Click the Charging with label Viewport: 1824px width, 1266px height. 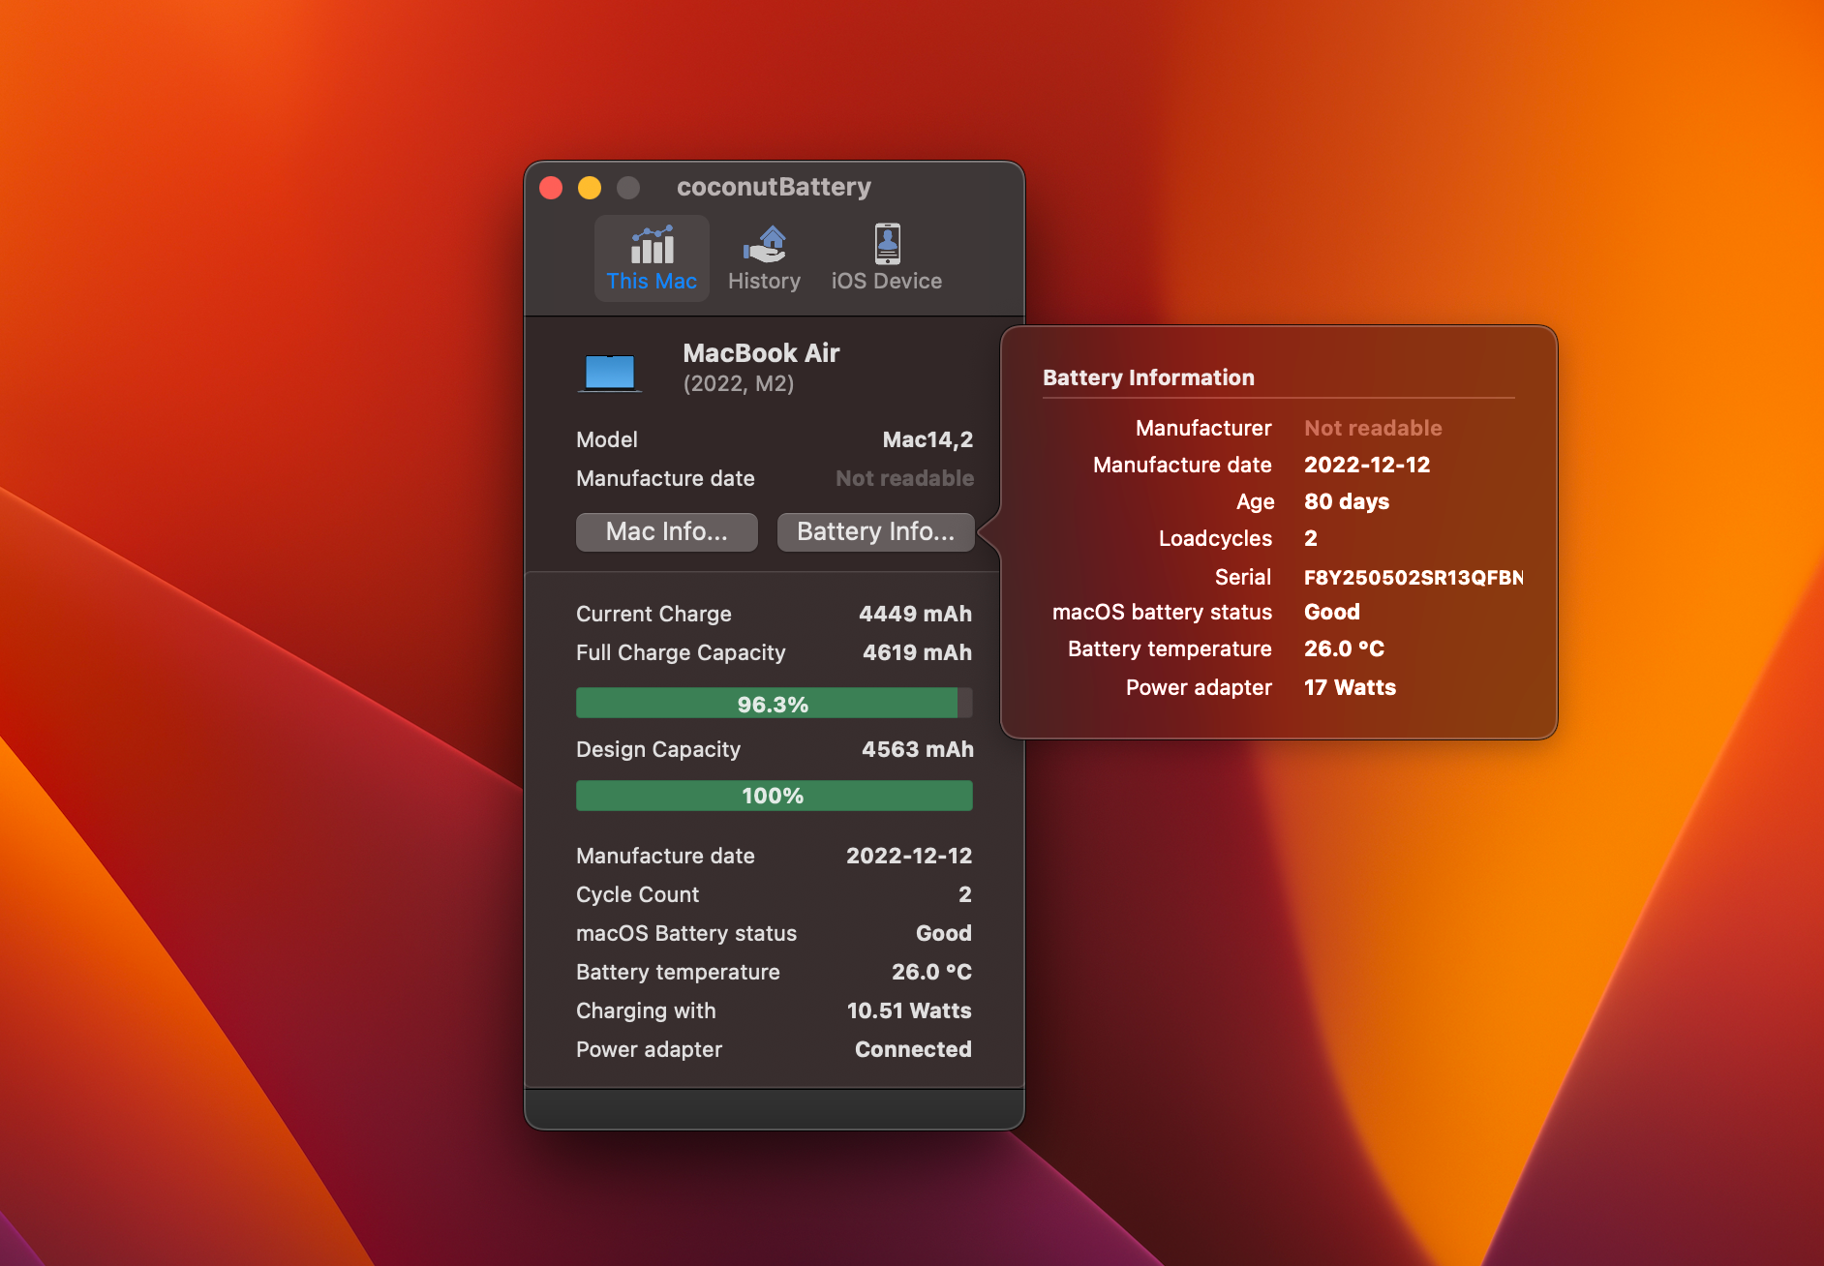point(646,1010)
